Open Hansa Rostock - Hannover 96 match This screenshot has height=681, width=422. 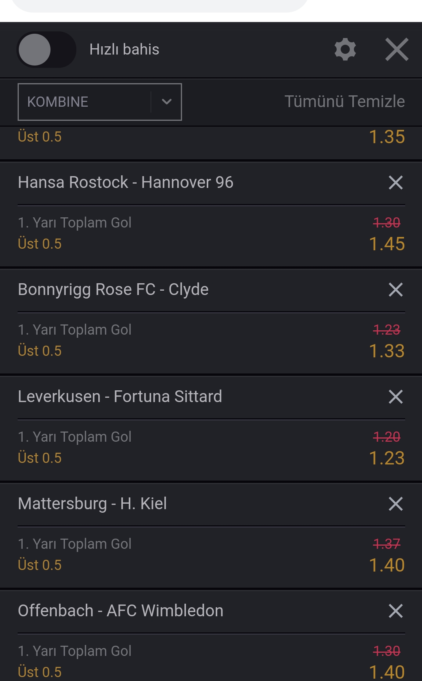click(x=126, y=182)
